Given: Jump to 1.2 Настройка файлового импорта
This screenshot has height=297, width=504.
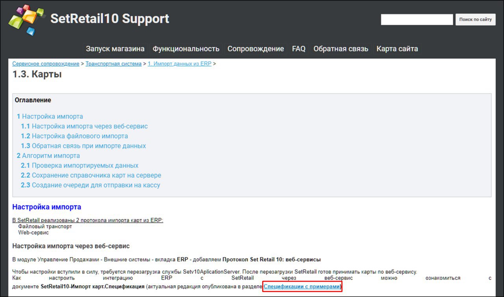Looking at the screenshot, I should 74,136.
